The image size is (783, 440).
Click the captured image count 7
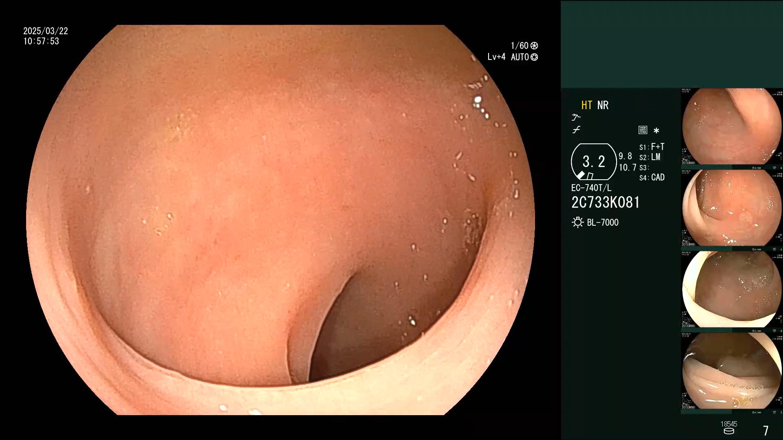765,431
